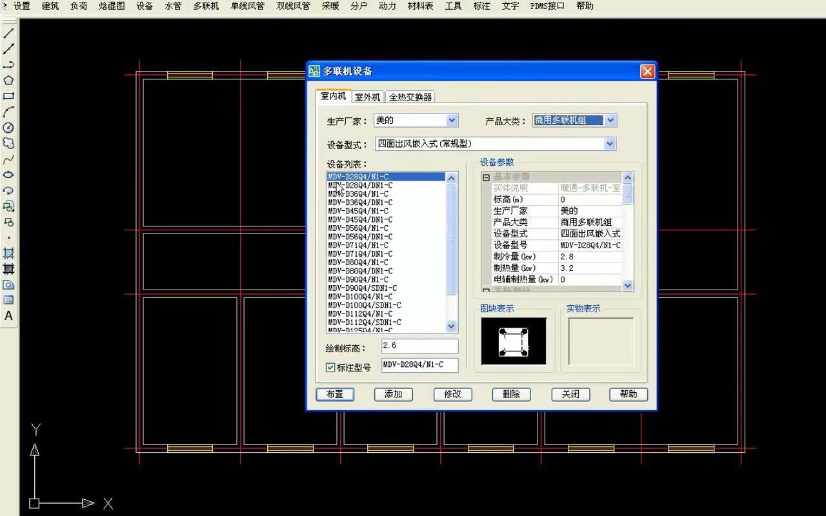Open the 设备 menu

pos(145,6)
